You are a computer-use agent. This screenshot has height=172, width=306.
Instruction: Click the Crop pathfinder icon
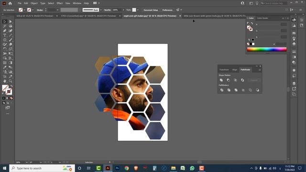point(243,90)
